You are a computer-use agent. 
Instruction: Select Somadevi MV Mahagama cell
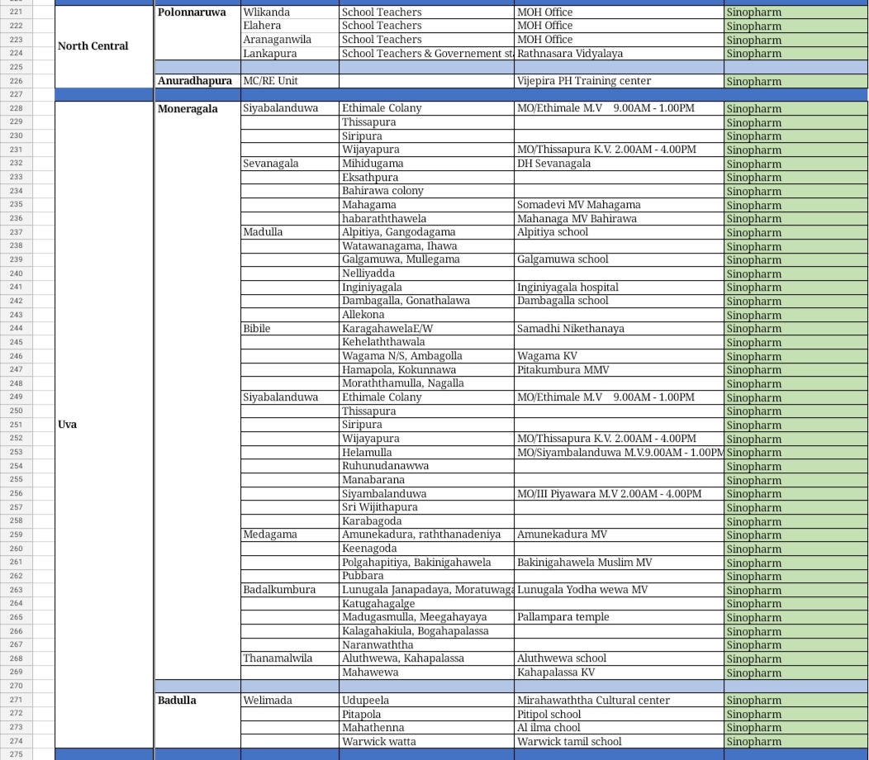coord(619,205)
